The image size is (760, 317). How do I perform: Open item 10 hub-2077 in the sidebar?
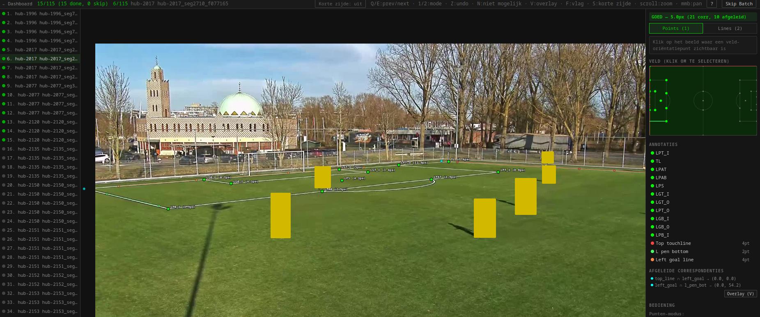40,95
